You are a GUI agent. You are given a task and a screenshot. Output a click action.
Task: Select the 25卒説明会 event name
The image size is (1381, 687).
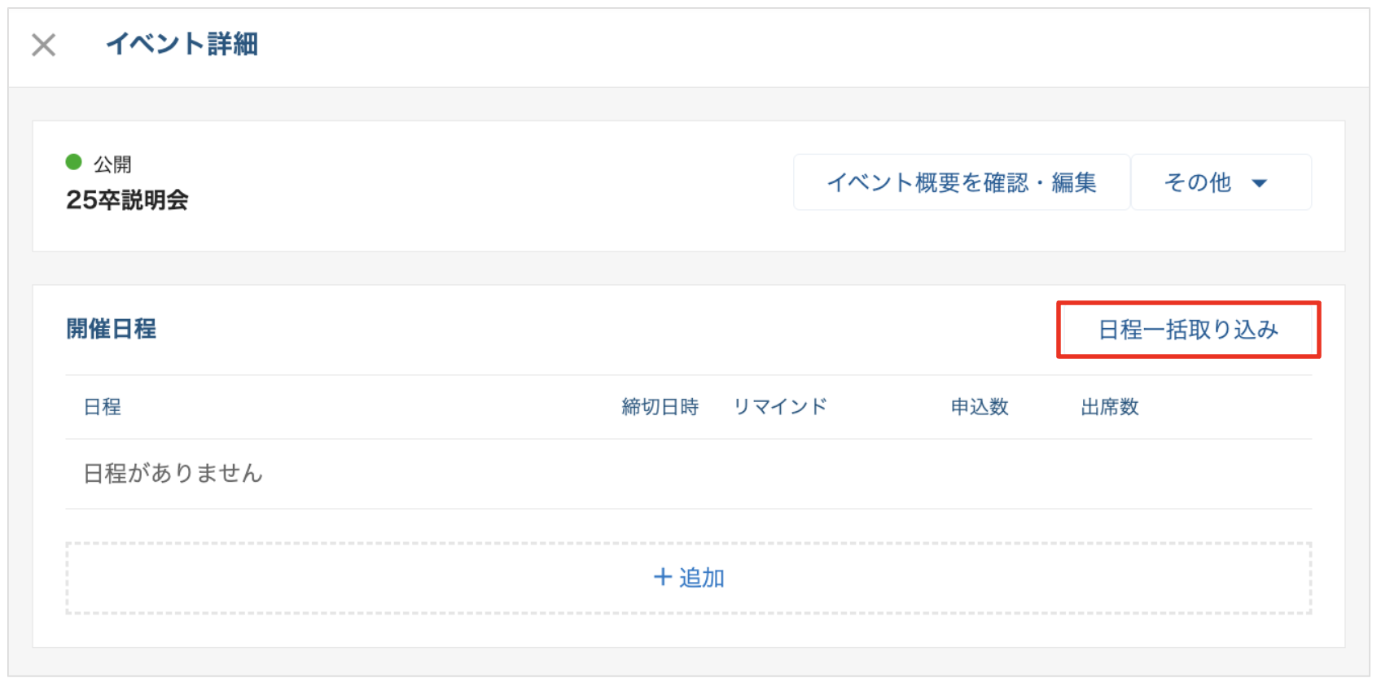127,200
